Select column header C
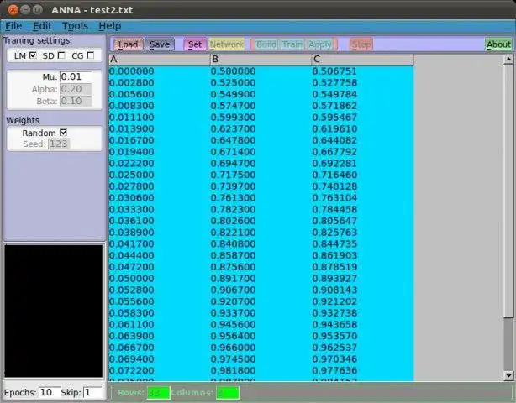516x403 pixels. pyautogui.click(x=362, y=60)
